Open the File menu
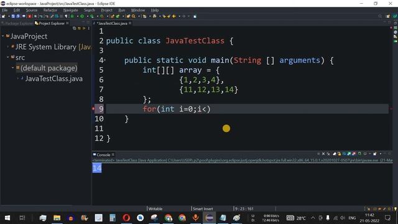This screenshot has height=224, width=398. (4, 10)
